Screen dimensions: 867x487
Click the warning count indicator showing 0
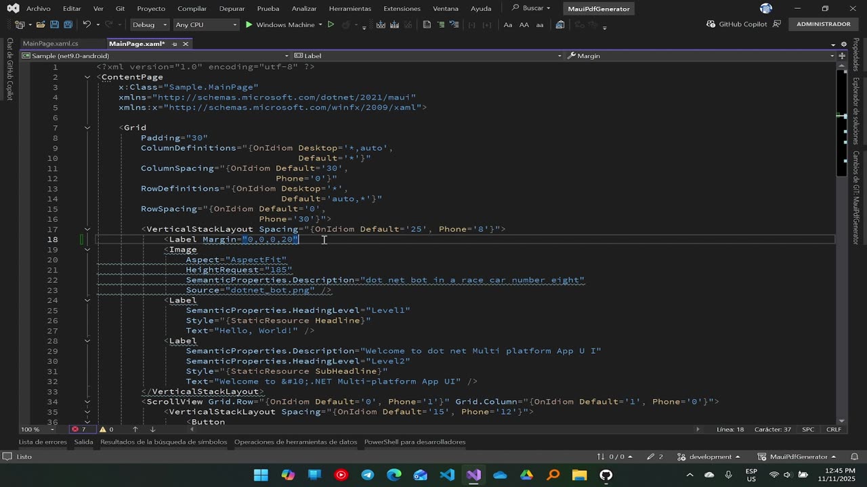tap(106, 429)
